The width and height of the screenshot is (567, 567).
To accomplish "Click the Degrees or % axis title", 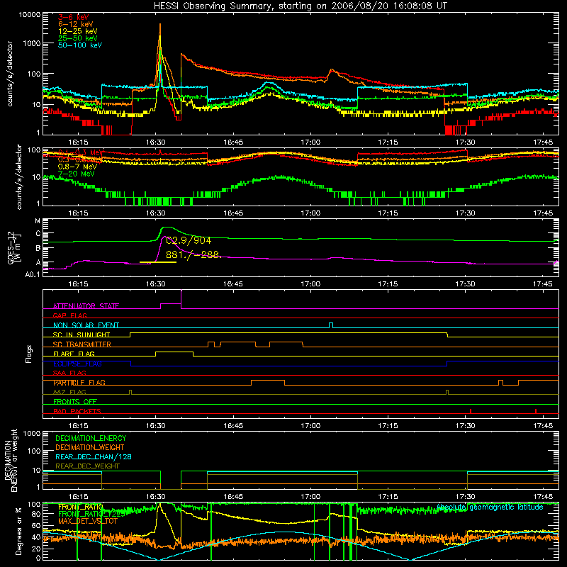I will pyautogui.click(x=18, y=531).
